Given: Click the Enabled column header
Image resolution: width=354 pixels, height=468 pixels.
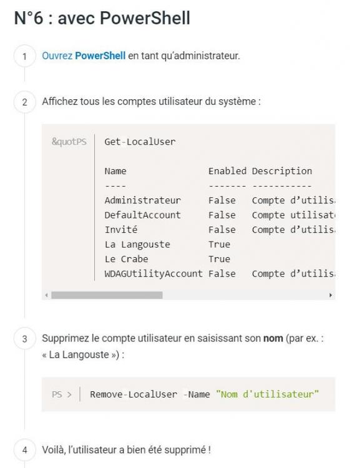Looking at the screenshot, I should click(227, 171).
